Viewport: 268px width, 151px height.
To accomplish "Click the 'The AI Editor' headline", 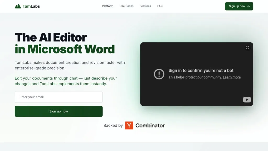I will 51,37.
